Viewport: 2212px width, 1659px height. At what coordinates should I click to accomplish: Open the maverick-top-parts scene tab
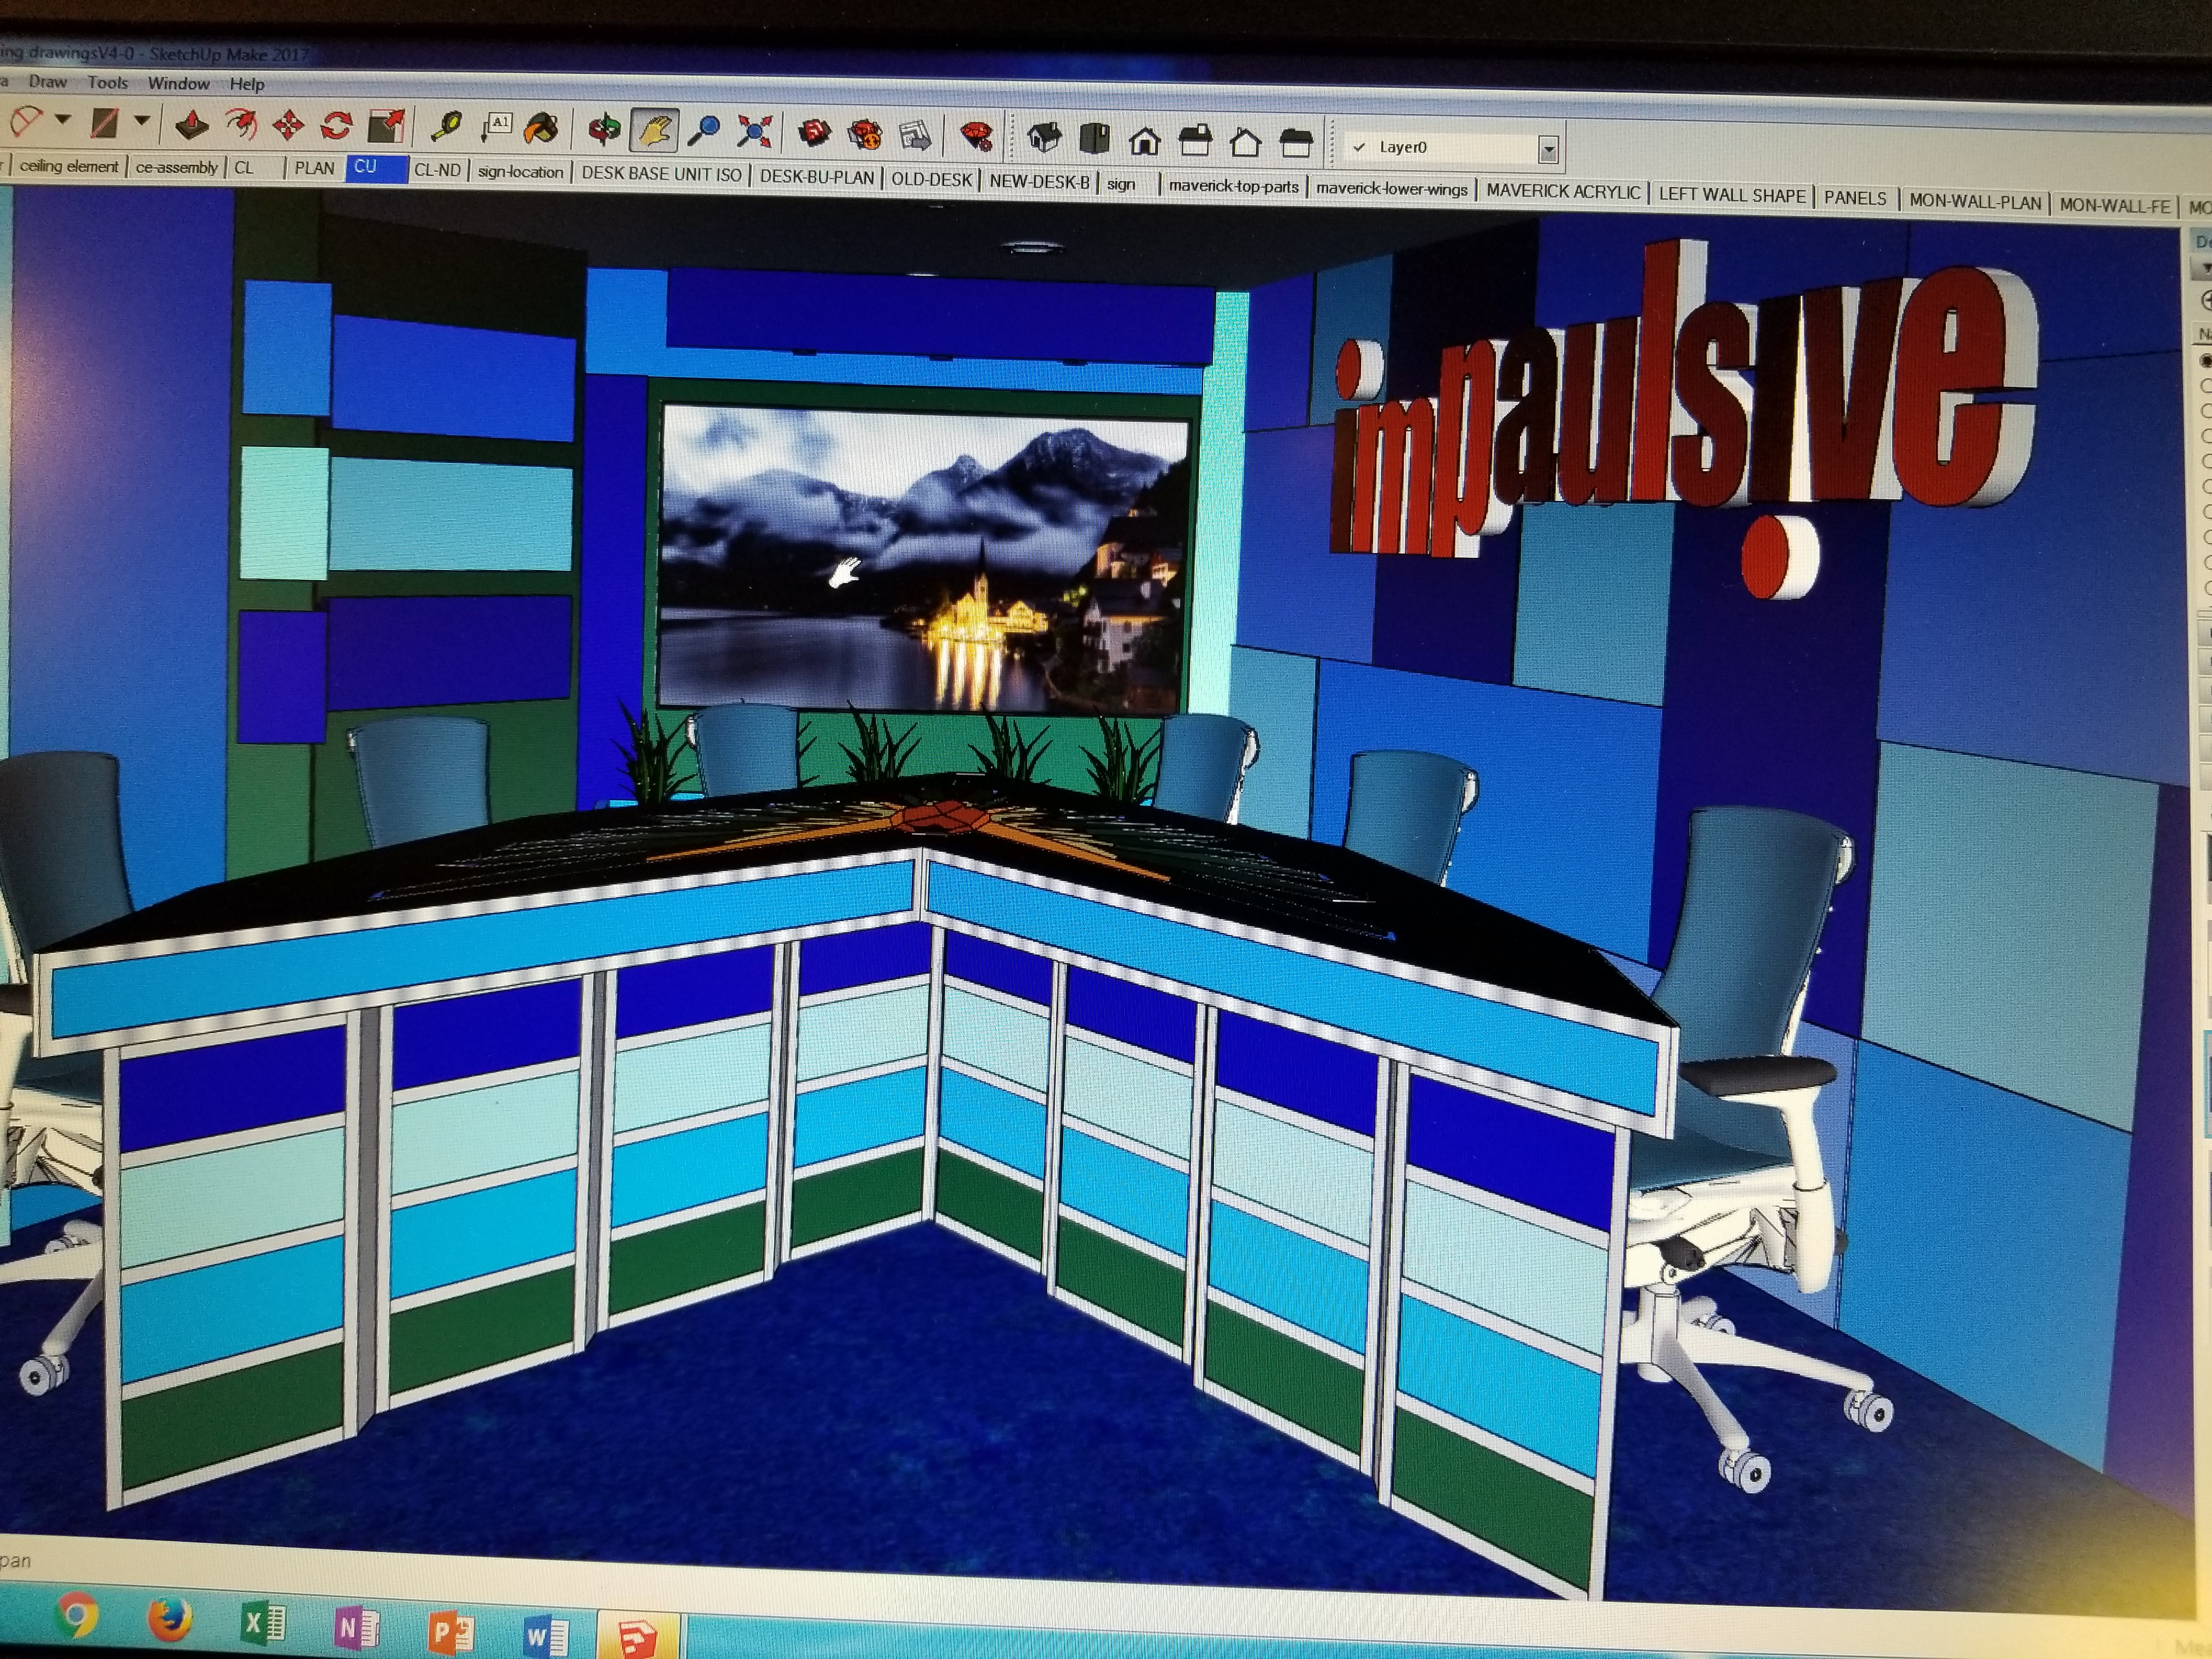1233,186
